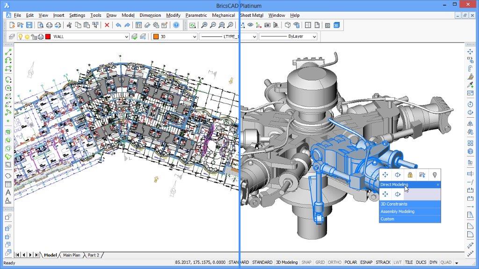Click the table tool in left toolbar
The image size is (479, 269).
[8, 184]
